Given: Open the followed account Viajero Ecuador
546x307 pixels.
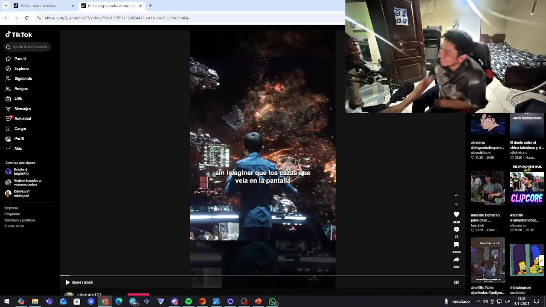Looking at the screenshot, I should [23, 182].
